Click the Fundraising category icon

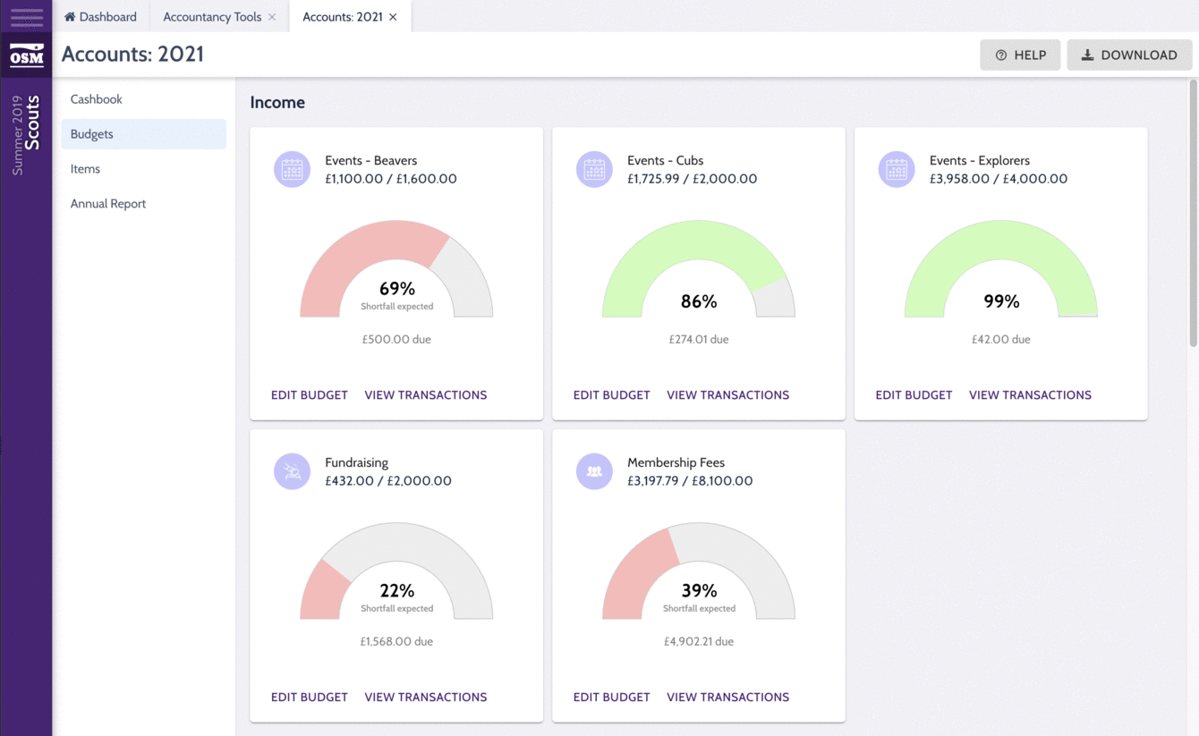click(x=292, y=471)
